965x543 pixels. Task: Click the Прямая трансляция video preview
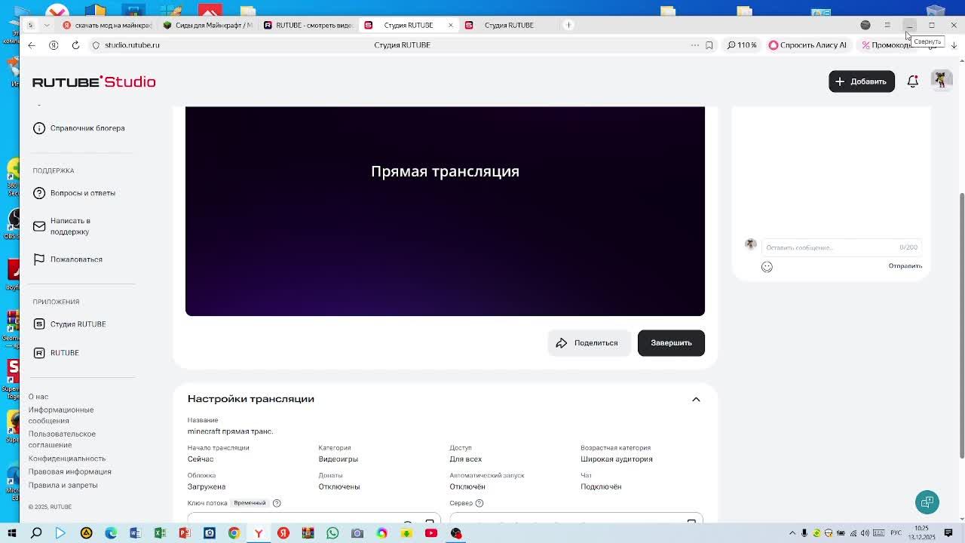(x=445, y=211)
